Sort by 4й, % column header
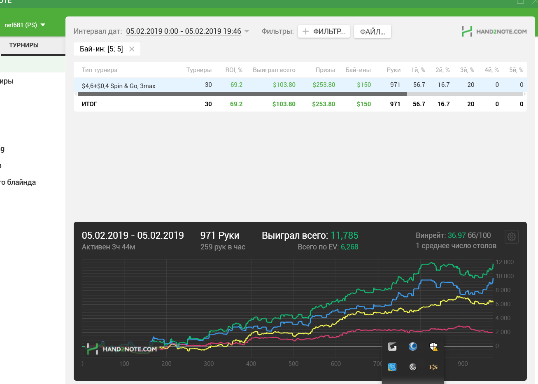Image resolution: width=538 pixels, height=384 pixels. tap(491, 70)
